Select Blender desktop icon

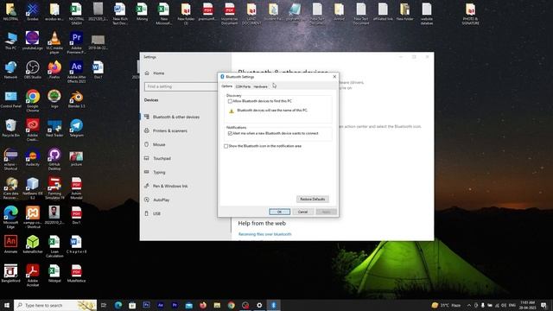(x=76, y=98)
